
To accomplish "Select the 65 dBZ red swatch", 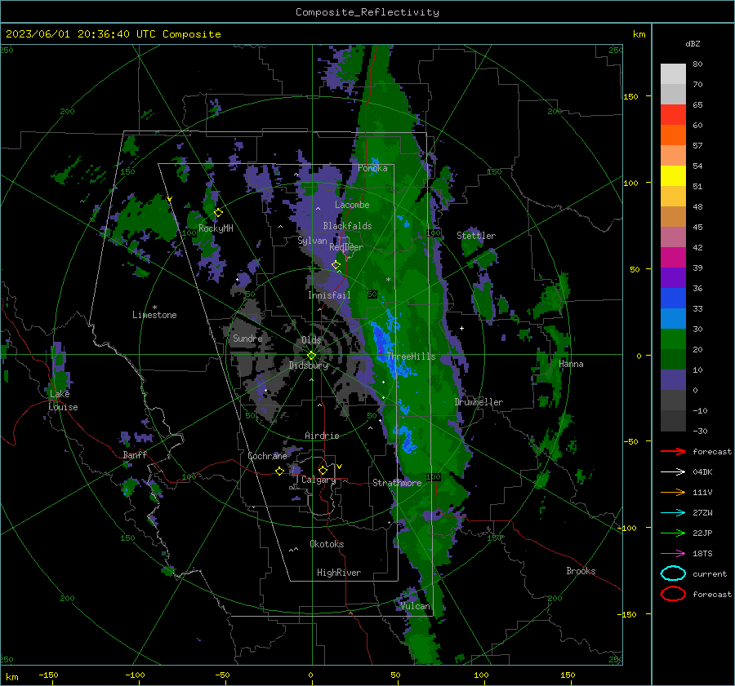I will pyautogui.click(x=673, y=115).
